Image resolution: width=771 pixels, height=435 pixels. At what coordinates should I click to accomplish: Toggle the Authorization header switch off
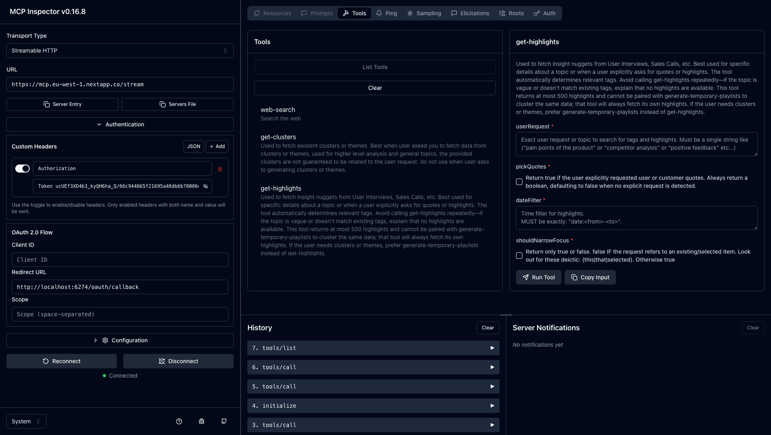pos(22,169)
